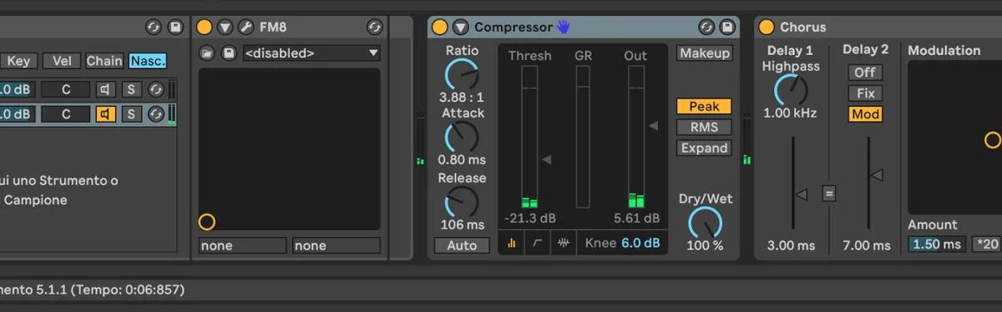Click the Amount 1.50 ms field
The image size is (1002, 312).
(x=937, y=244)
